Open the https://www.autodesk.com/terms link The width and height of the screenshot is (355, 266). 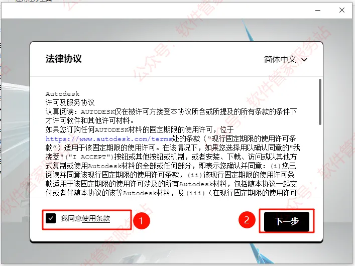[108, 139]
